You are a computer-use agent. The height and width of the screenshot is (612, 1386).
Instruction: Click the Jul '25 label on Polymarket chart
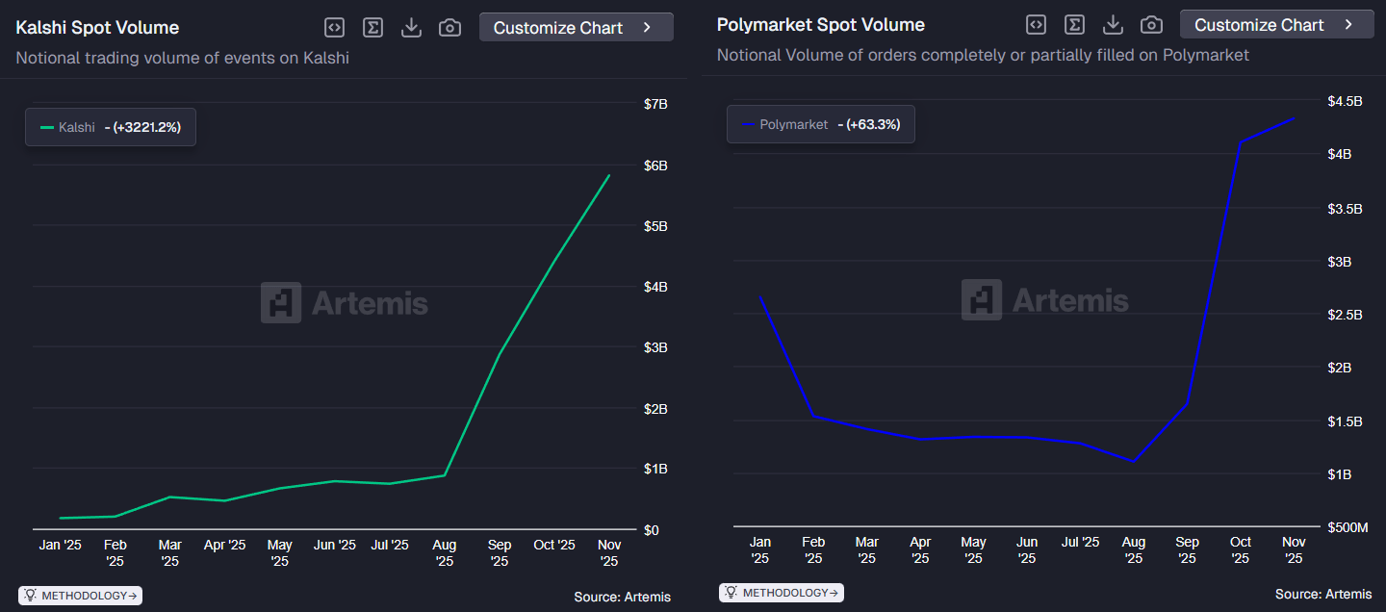point(1080,542)
